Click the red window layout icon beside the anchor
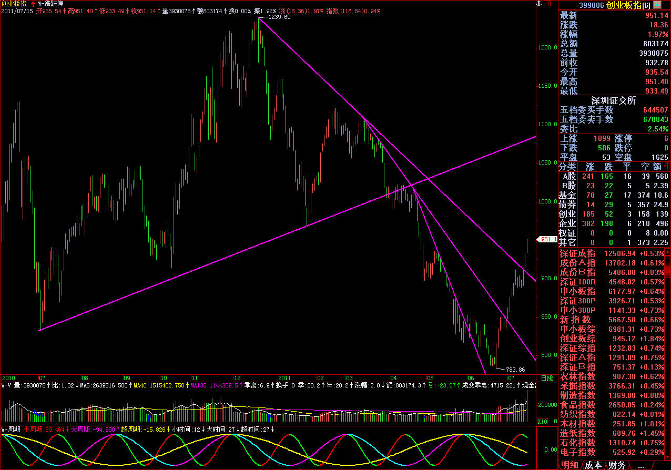This screenshot has height=470, width=671. [x=546, y=4]
